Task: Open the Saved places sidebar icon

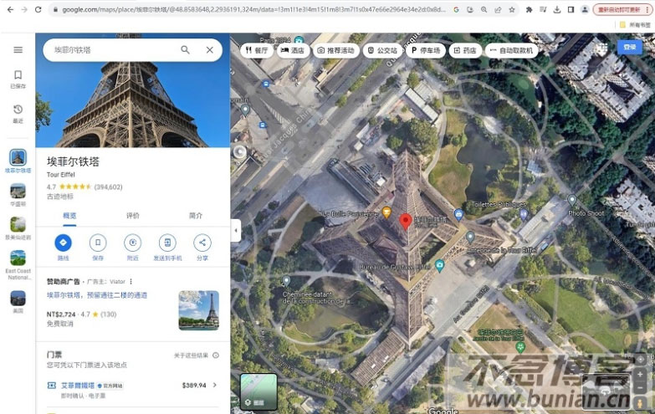Action: coord(18,79)
